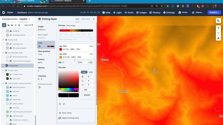Click the contour-line layer swatch
The image size is (223, 125).
tap(7, 74)
